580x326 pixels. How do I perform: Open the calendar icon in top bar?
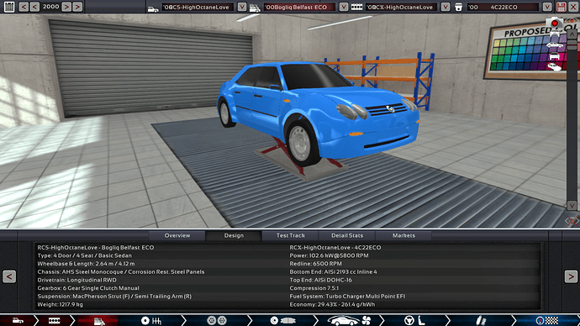(x=9, y=7)
